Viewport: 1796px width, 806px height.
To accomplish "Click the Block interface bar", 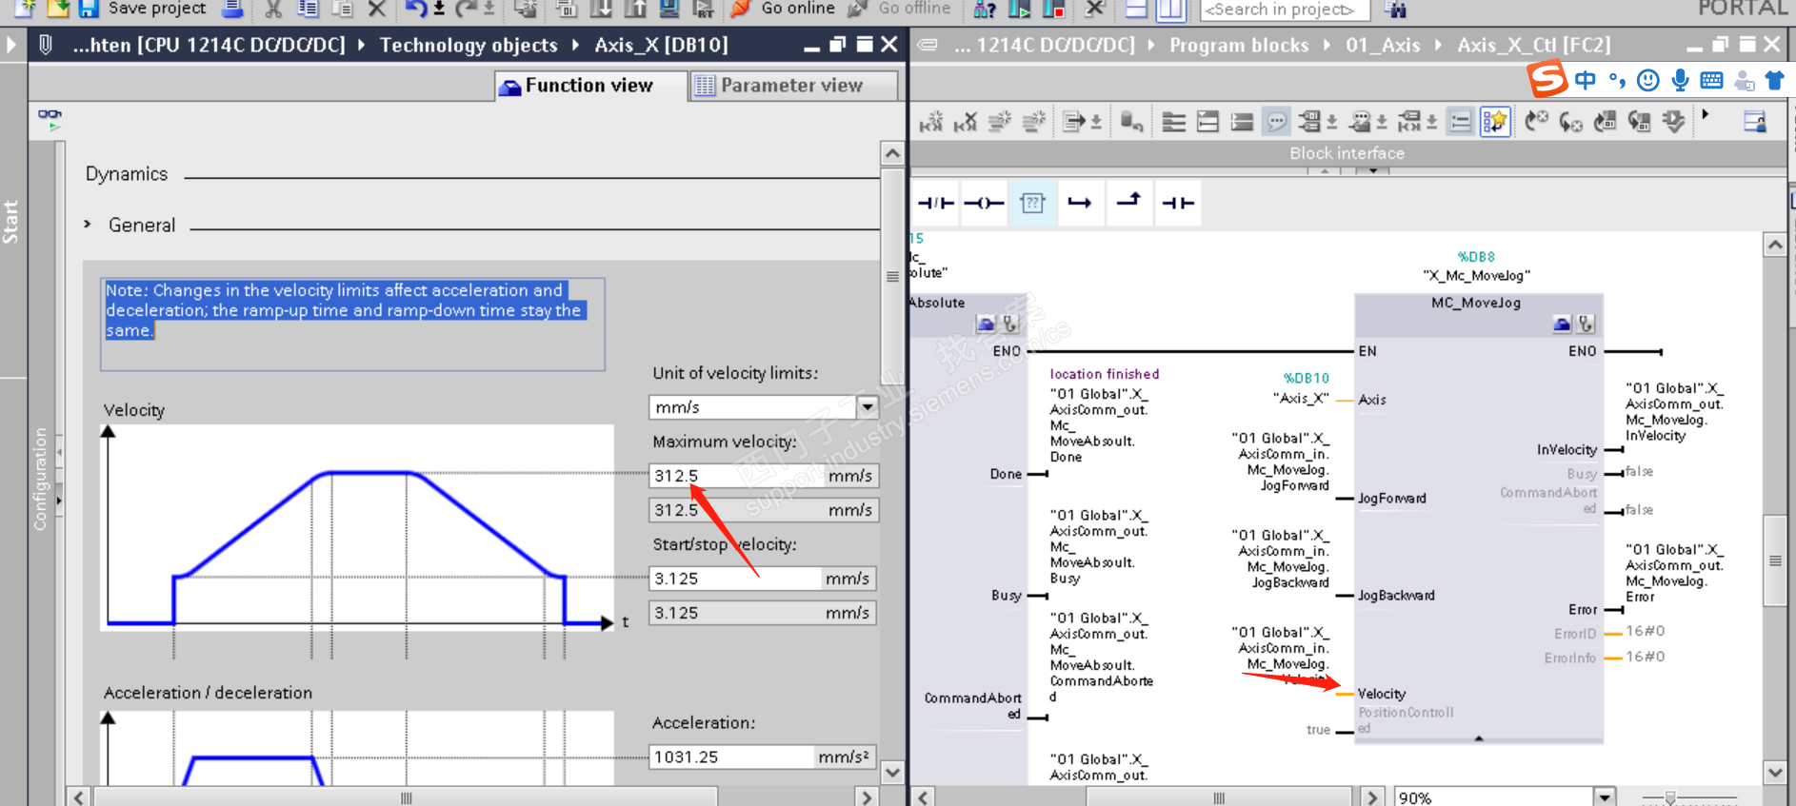I will pos(1347,153).
